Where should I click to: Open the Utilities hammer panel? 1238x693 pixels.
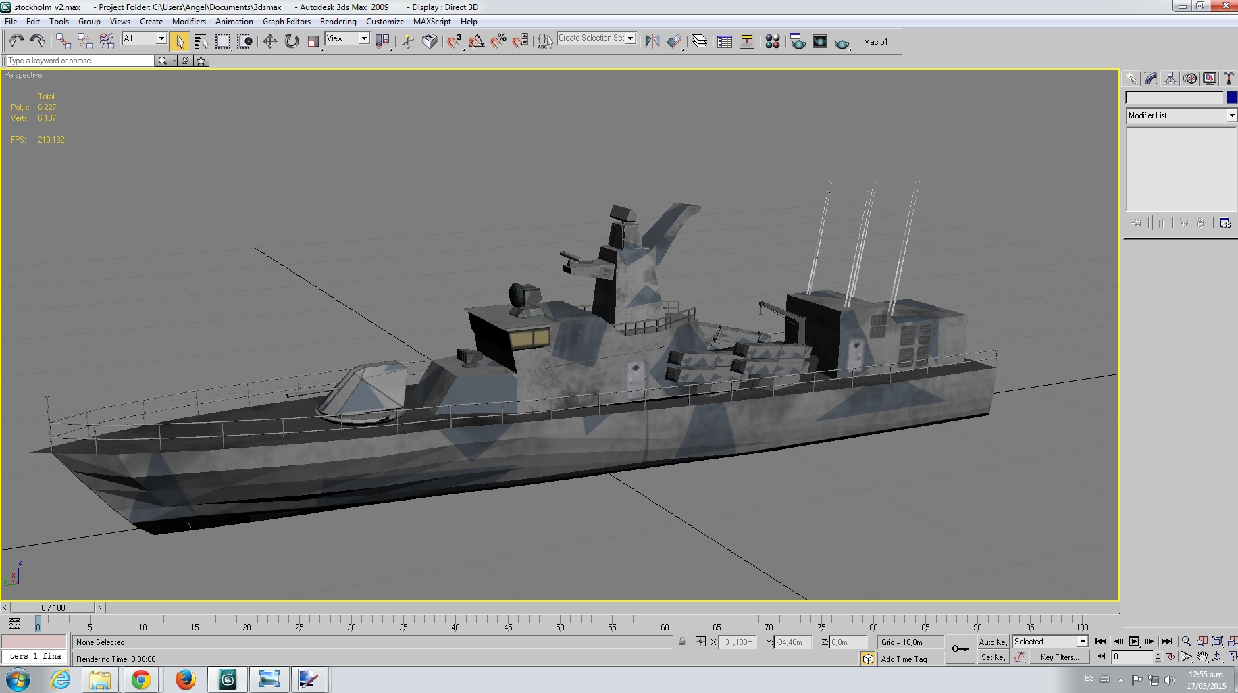1229,79
